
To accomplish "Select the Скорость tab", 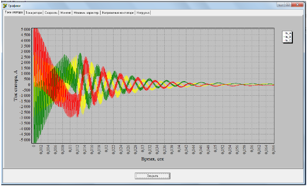I will click(x=51, y=13).
